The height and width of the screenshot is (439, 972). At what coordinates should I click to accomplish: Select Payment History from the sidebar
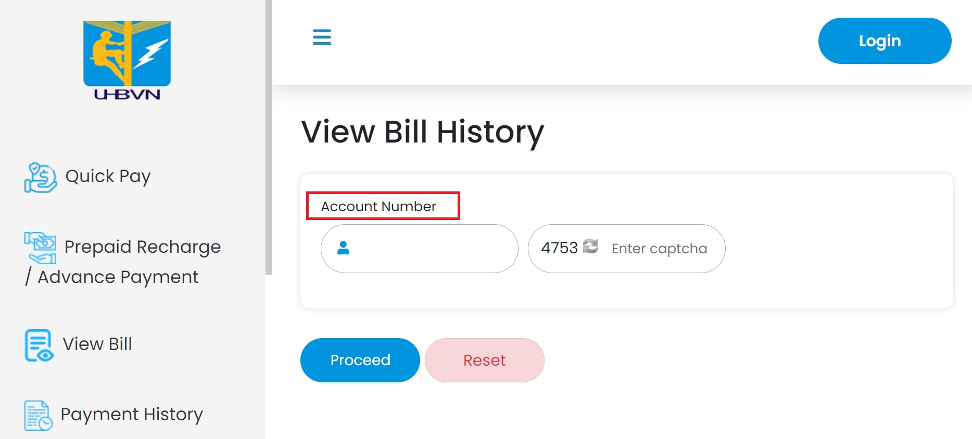(132, 415)
